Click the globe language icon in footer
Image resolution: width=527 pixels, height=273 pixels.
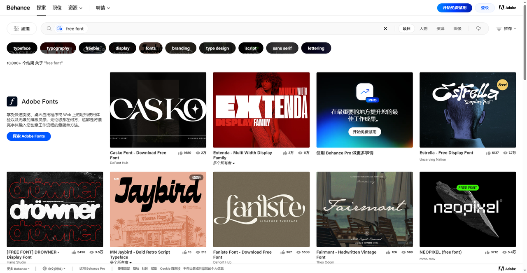[44, 268]
